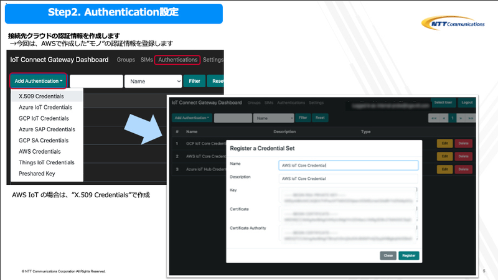The height and width of the screenshot is (280, 498).
Task: Click Authentications tab in right dashboard
Action: 291,103
